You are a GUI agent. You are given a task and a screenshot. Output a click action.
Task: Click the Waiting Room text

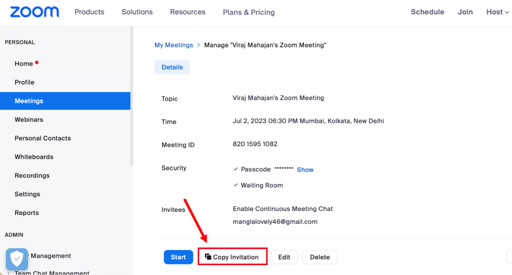[x=262, y=185]
